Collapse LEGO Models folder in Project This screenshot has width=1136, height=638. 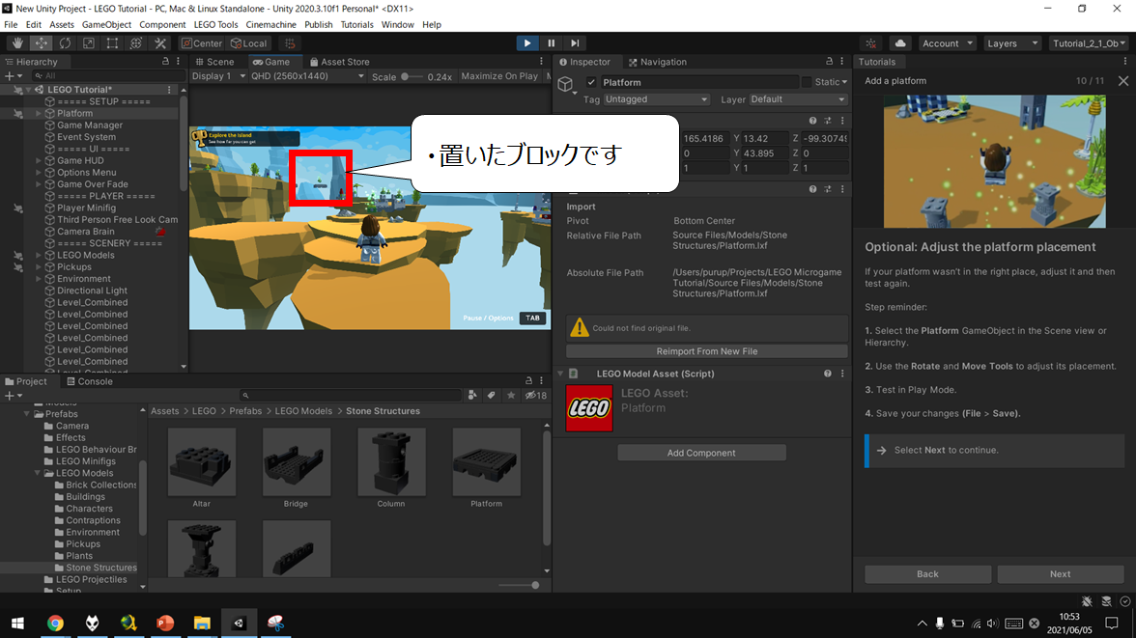[x=39, y=473]
